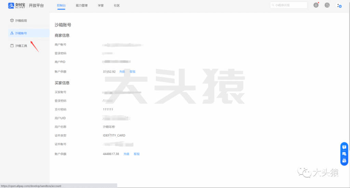Open the document icon next to the bell
This screenshot has height=188, width=350.
pos(327,5)
